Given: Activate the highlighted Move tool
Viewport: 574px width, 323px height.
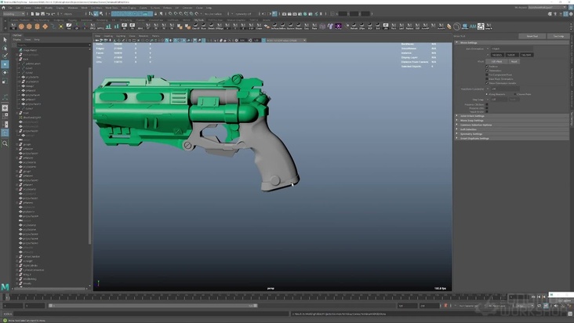Looking at the screenshot, I should [5, 64].
